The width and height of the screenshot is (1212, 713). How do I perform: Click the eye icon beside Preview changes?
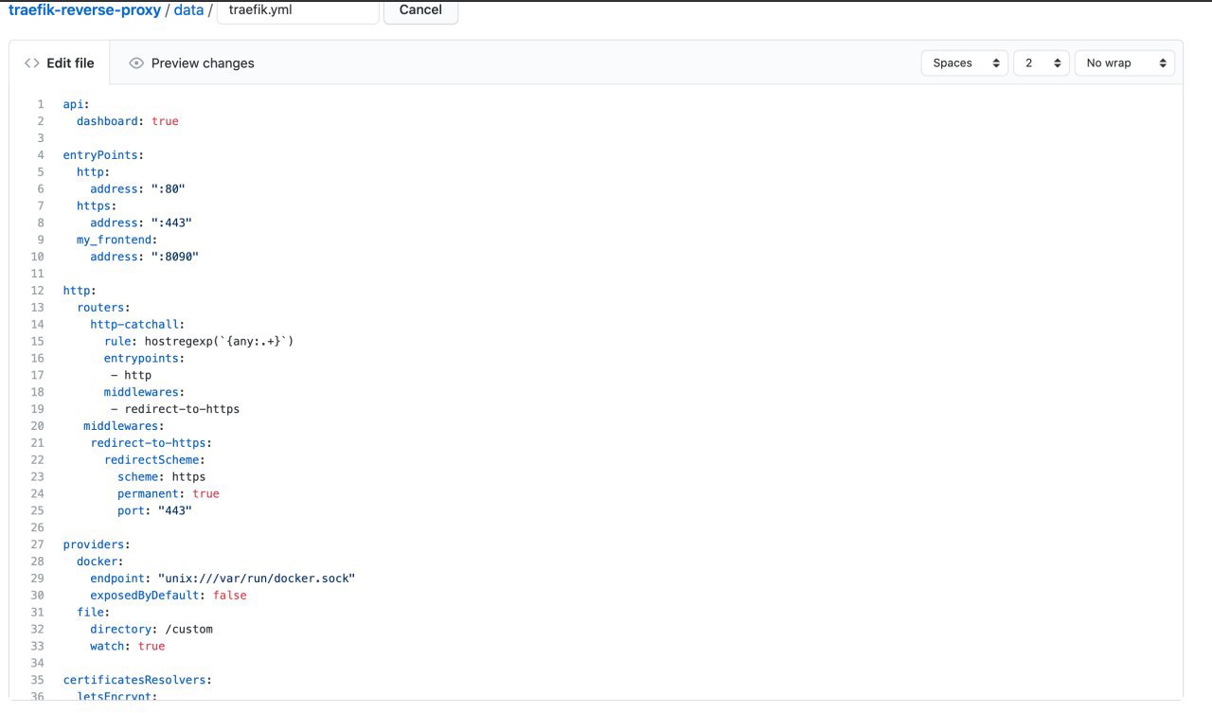(136, 63)
